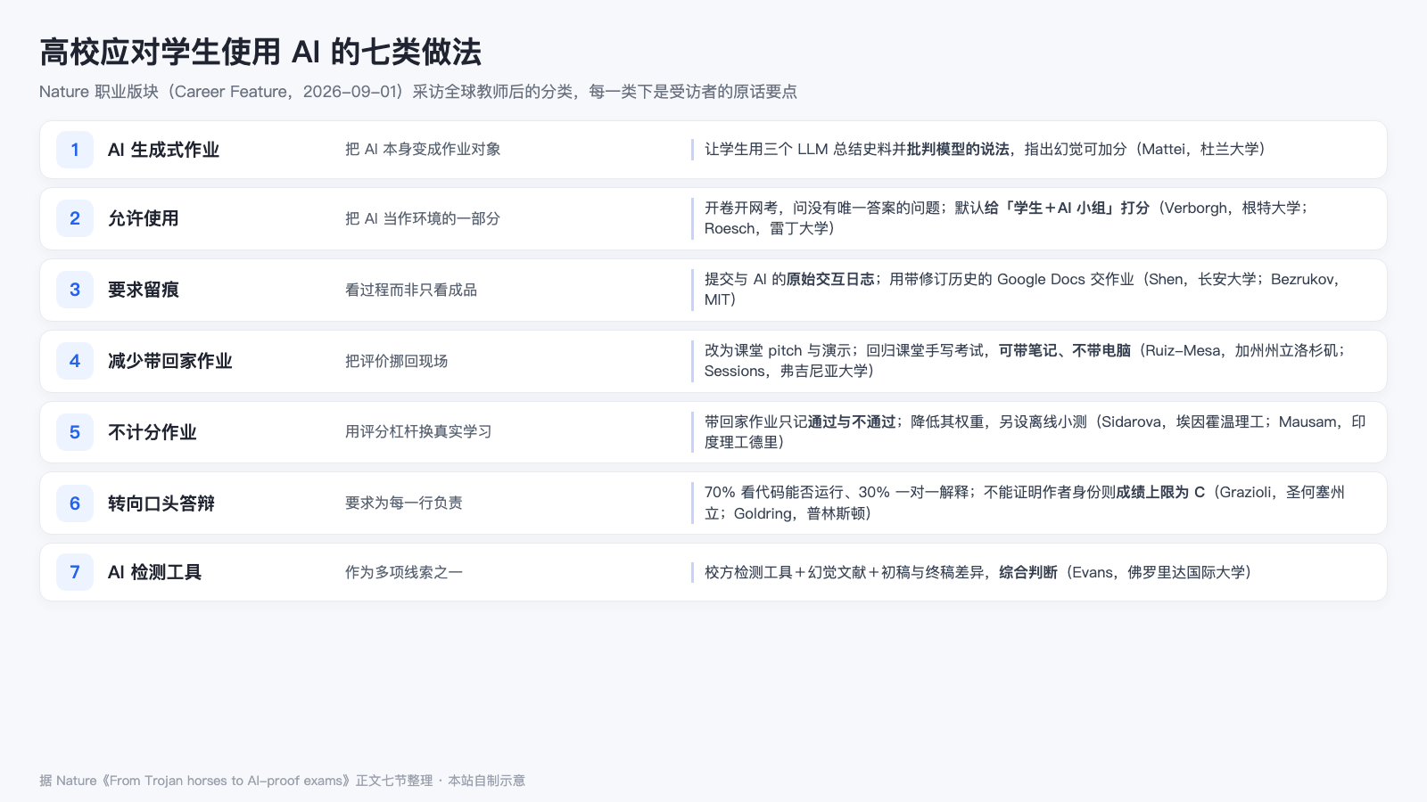This screenshot has height=802, width=1427.
Task: Click the footer source note about Trojan horses
Action: (283, 781)
